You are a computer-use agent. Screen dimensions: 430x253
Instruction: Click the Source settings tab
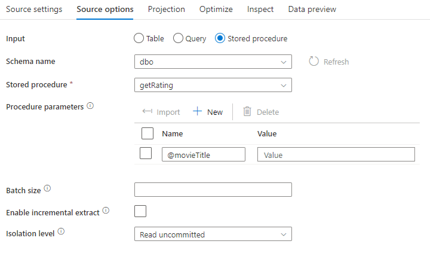pyautogui.click(x=34, y=9)
